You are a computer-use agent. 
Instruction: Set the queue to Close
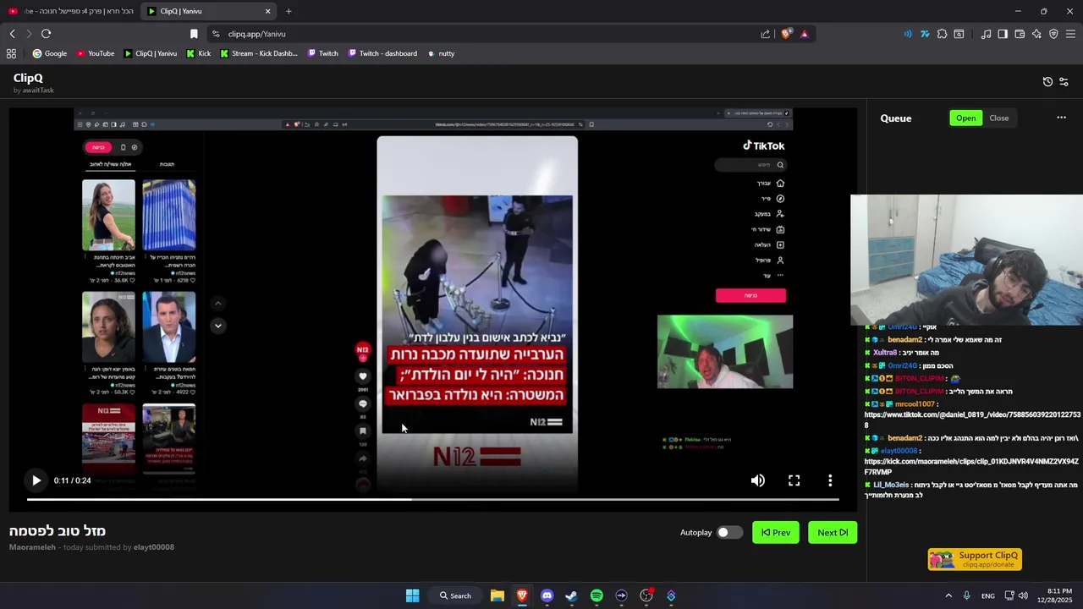pyautogui.click(x=999, y=118)
